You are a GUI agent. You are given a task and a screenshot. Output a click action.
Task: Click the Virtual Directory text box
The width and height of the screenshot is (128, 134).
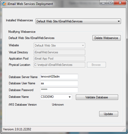(59, 52)
